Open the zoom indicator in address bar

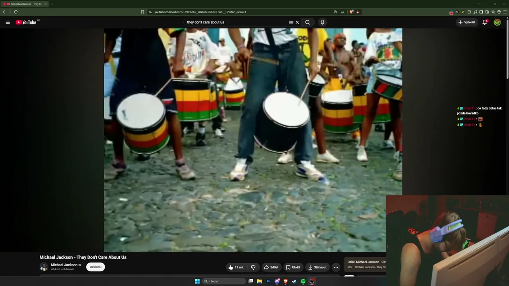tap(336, 12)
